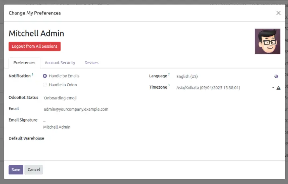The image size is (288, 184).
Task: Click Mitchell Admin's avatar picture
Action: [x=267, y=41]
